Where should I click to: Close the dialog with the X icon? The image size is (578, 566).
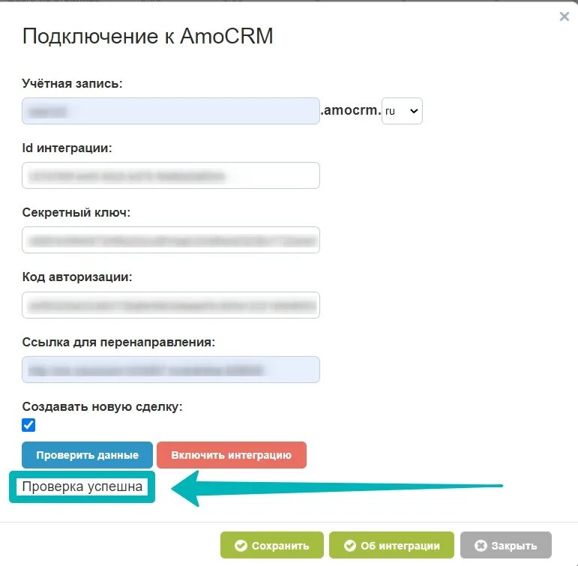[x=564, y=16]
